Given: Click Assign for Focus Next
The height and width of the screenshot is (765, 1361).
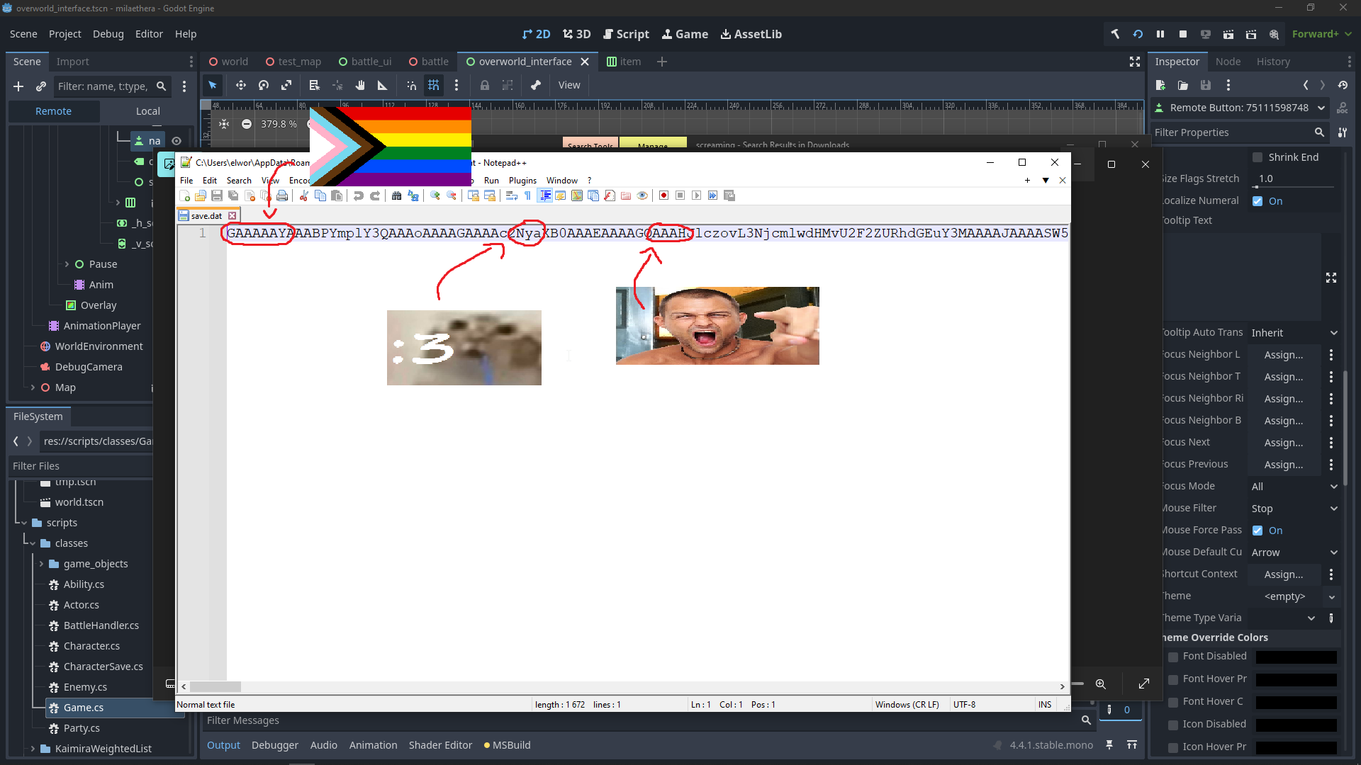Looking at the screenshot, I should [1283, 443].
